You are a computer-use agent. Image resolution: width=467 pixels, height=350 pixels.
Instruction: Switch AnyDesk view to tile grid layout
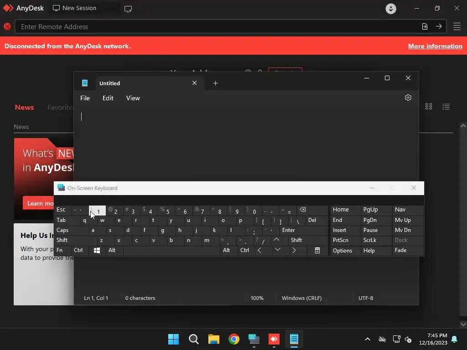click(429, 106)
